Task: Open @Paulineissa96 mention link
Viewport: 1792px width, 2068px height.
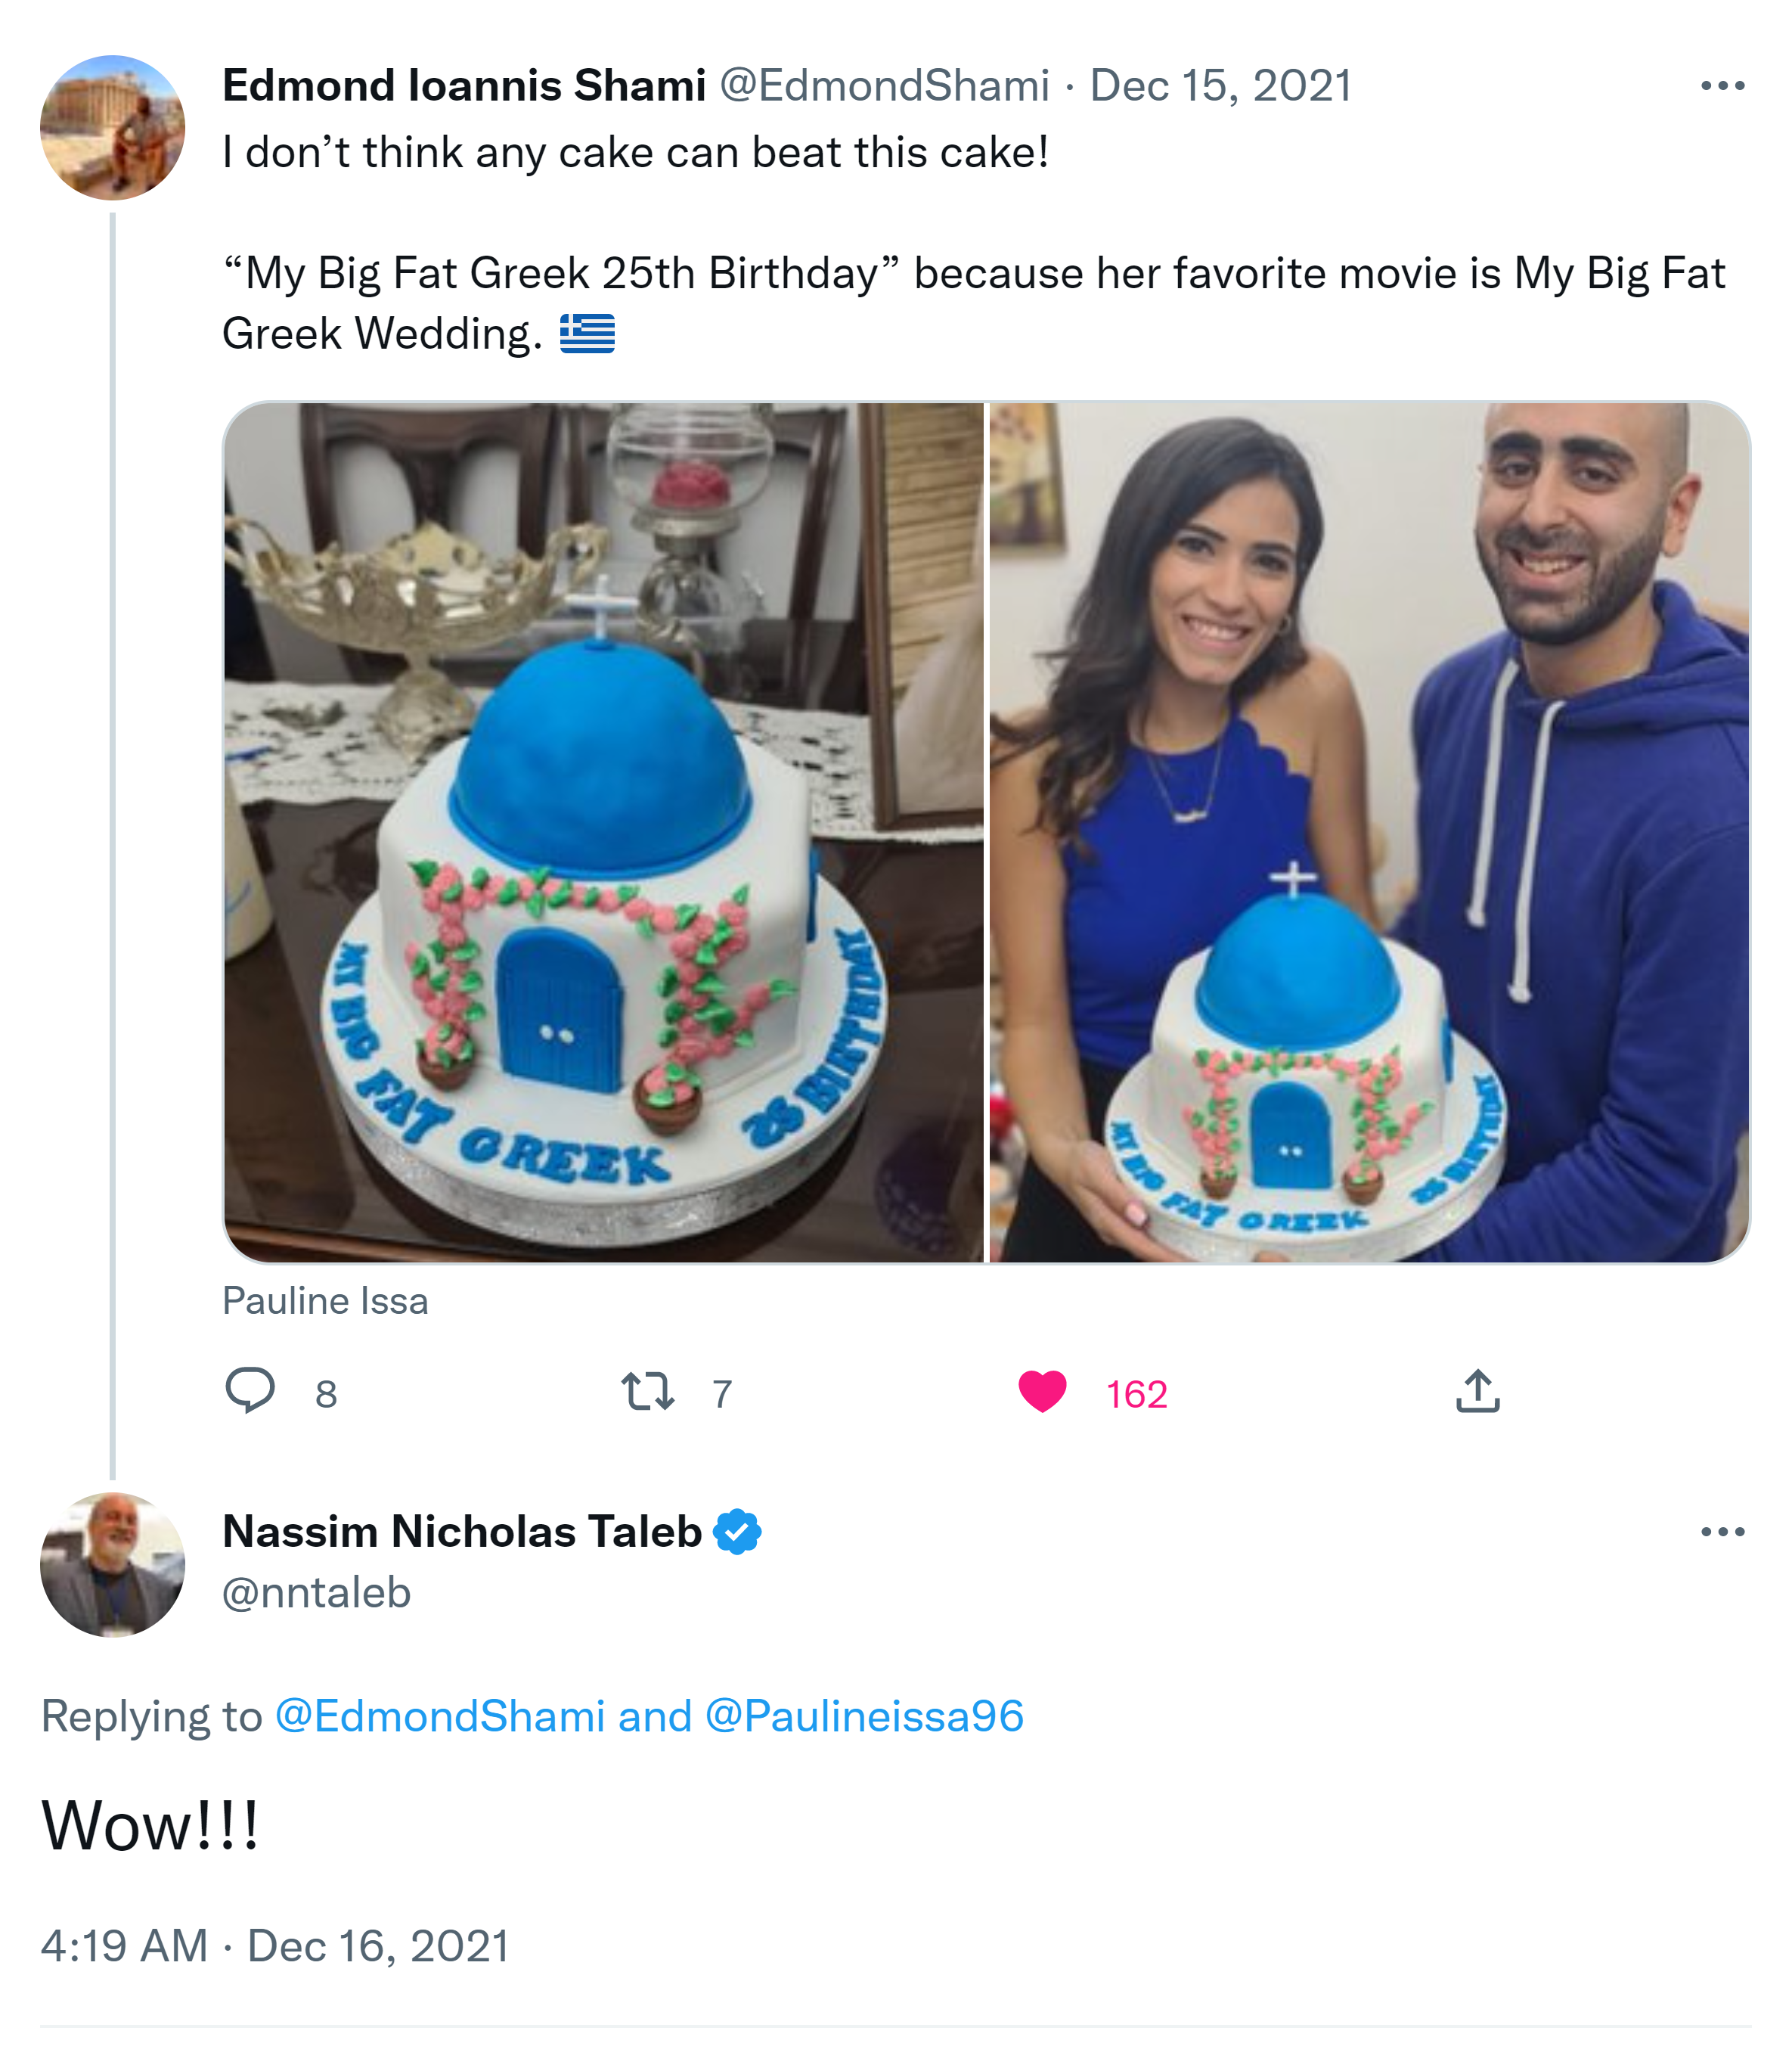Action: coord(865,1716)
